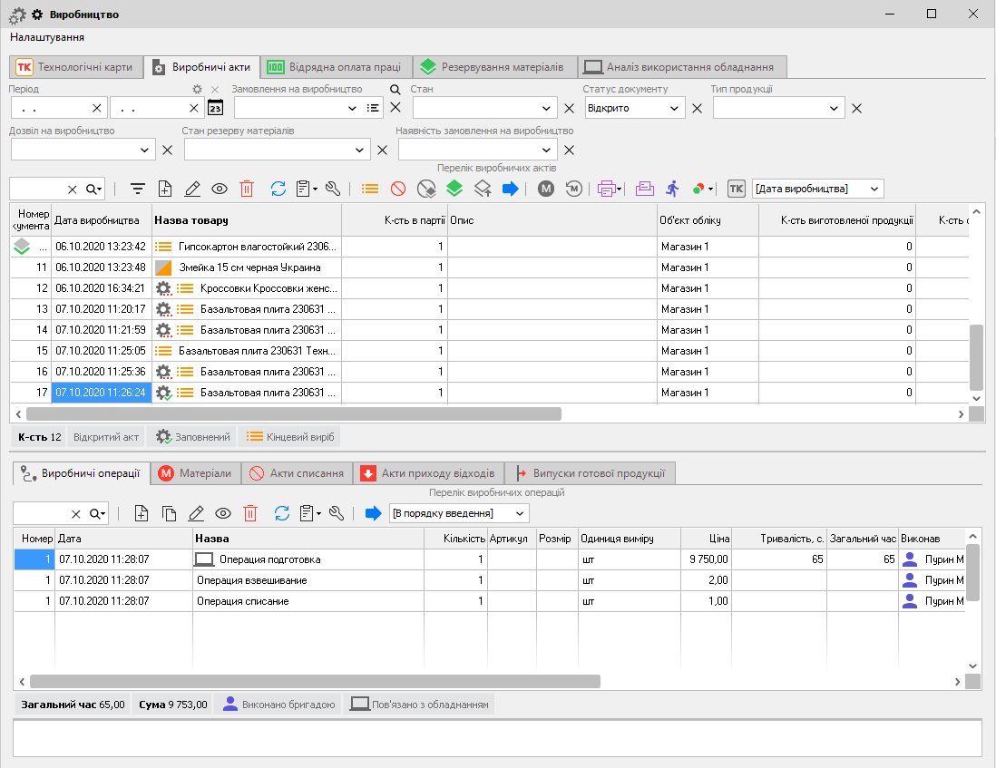Toggle the Заповнений legend filter
The image size is (996, 768).
pos(193,437)
